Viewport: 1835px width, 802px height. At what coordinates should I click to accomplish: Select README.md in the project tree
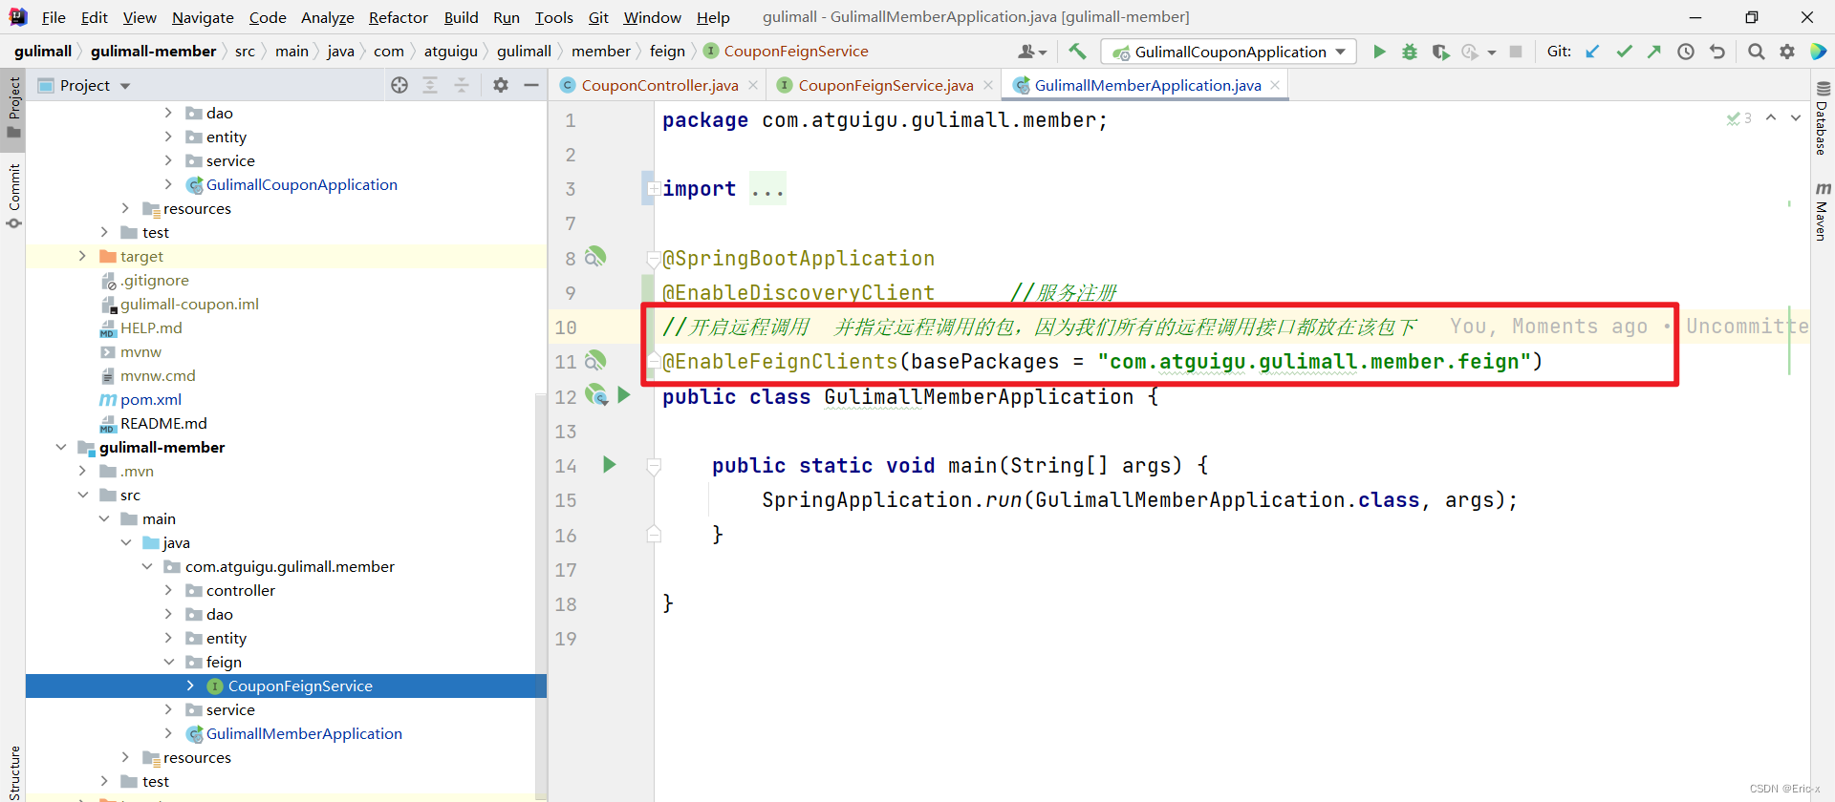[x=162, y=423]
